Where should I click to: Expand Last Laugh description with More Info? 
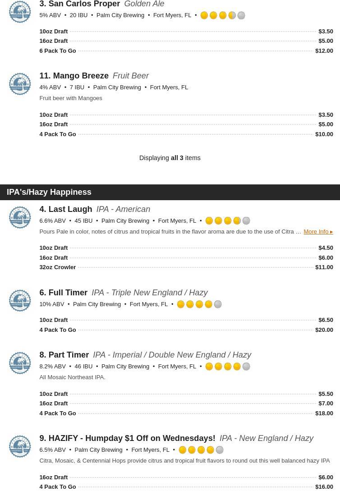pos(318,232)
